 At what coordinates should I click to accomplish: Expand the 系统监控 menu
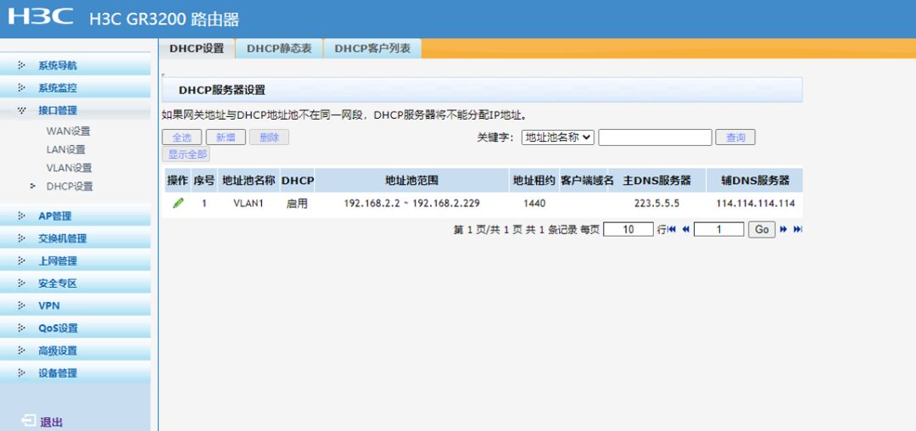[75, 88]
